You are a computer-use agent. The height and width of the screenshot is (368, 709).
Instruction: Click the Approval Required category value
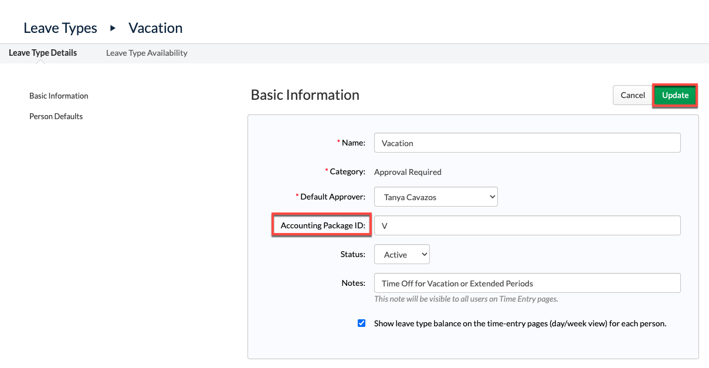pyautogui.click(x=408, y=172)
